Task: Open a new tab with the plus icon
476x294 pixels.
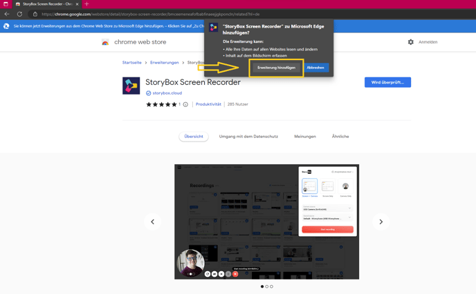Action: (x=86, y=4)
